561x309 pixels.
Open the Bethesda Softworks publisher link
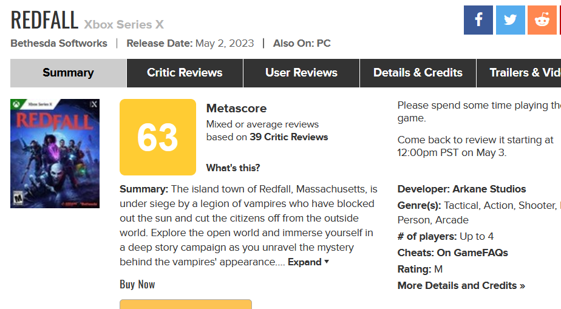tap(59, 43)
